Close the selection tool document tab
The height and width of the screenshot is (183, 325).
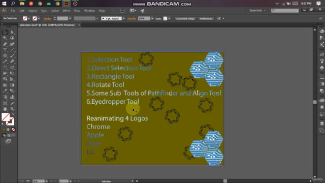[79, 25]
